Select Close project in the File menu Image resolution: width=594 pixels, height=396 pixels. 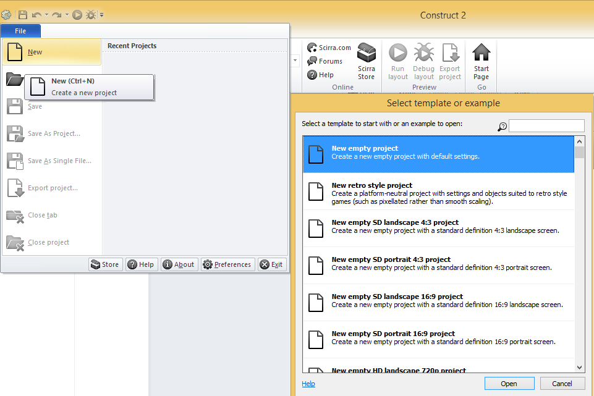pos(52,243)
